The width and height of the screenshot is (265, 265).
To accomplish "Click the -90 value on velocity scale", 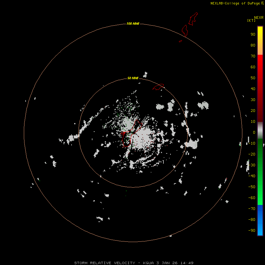I will [x=252, y=231].
